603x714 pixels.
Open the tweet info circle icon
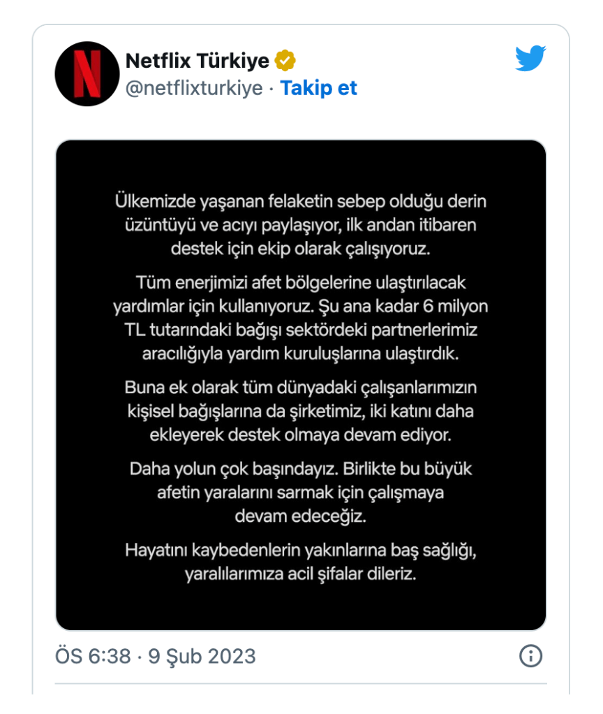(530, 656)
